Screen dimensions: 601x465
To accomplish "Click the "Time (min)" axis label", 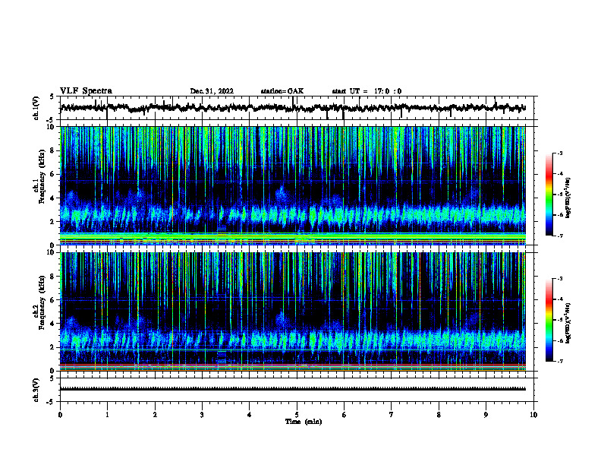I will [x=304, y=422].
